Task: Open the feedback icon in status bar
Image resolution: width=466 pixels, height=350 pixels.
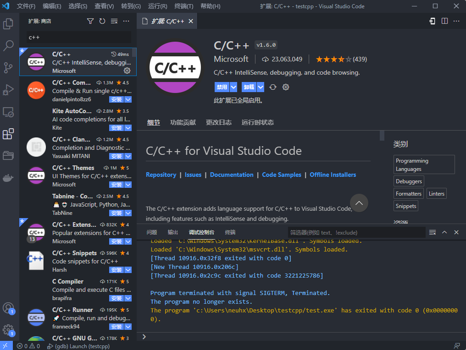Action: (457, 346)
